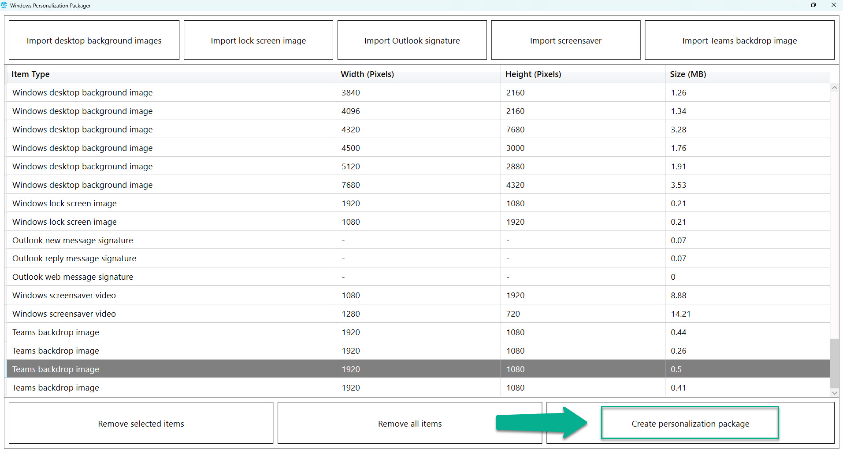The width and height of the screenshot is (843, 453).
Task: Click Remove selected items button
Action: click(141, 423)
